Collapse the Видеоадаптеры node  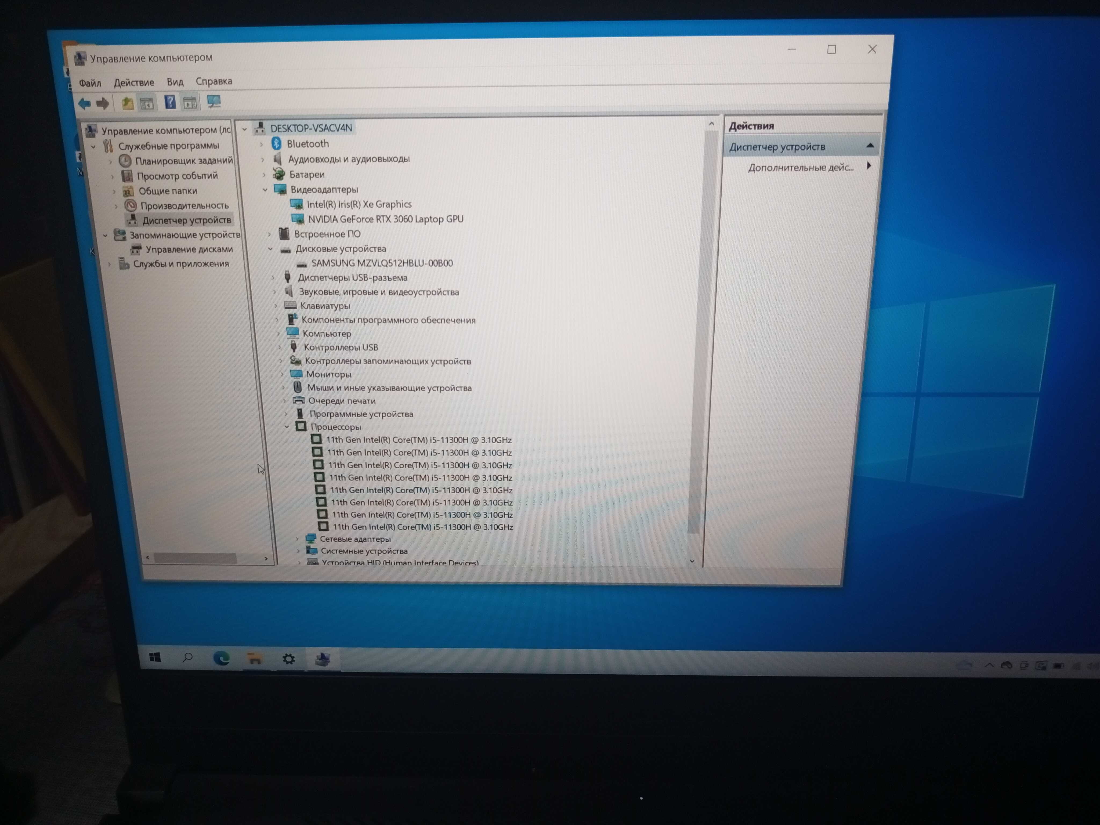[x=265, y=190]
